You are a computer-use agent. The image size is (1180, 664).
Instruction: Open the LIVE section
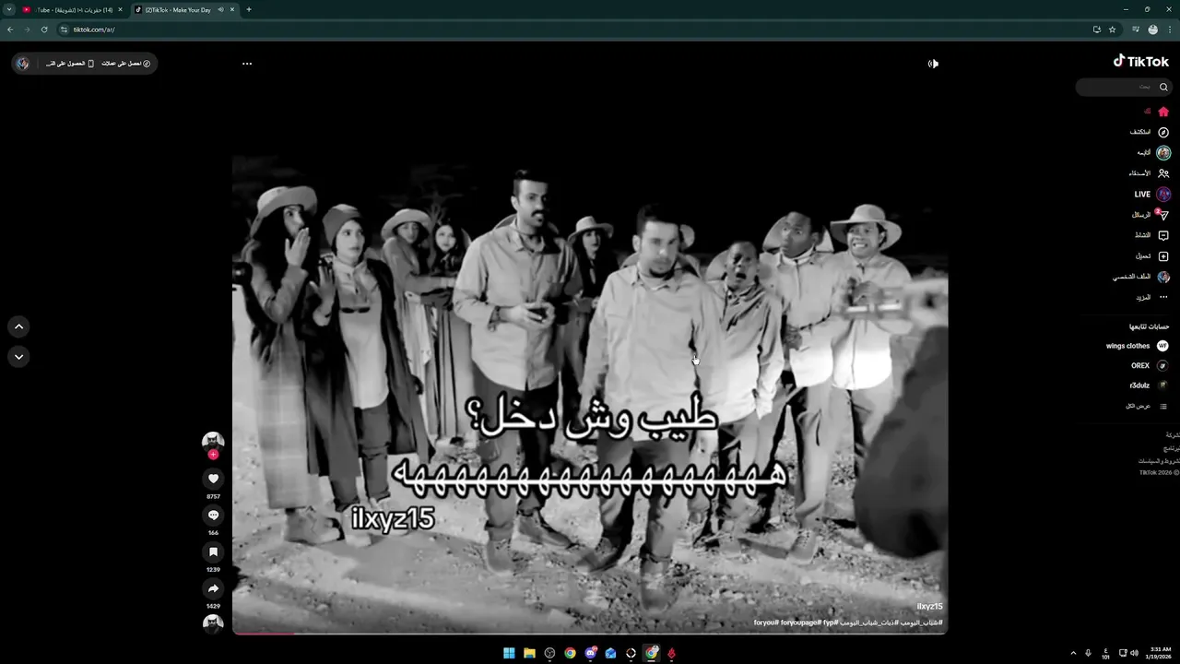[x=1152, y=195]
